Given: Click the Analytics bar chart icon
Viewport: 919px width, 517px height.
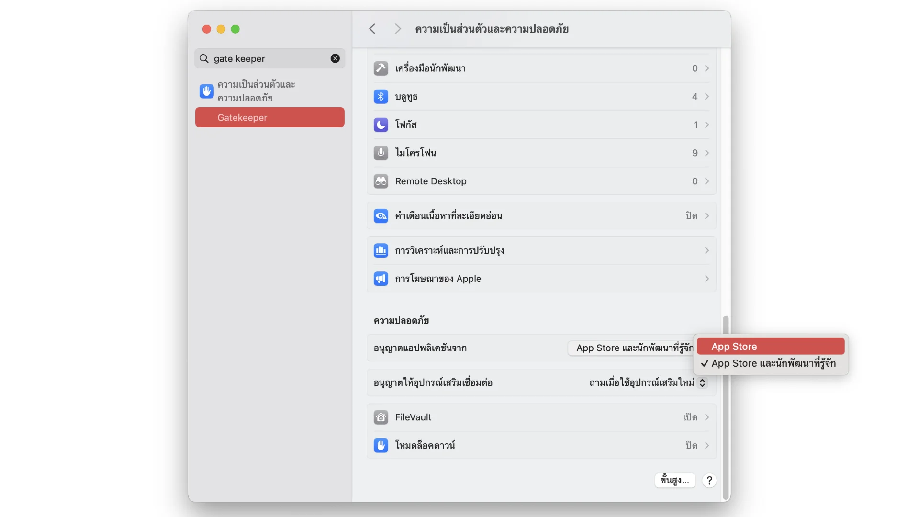Looking at the screenshot, I should [381, 250].
